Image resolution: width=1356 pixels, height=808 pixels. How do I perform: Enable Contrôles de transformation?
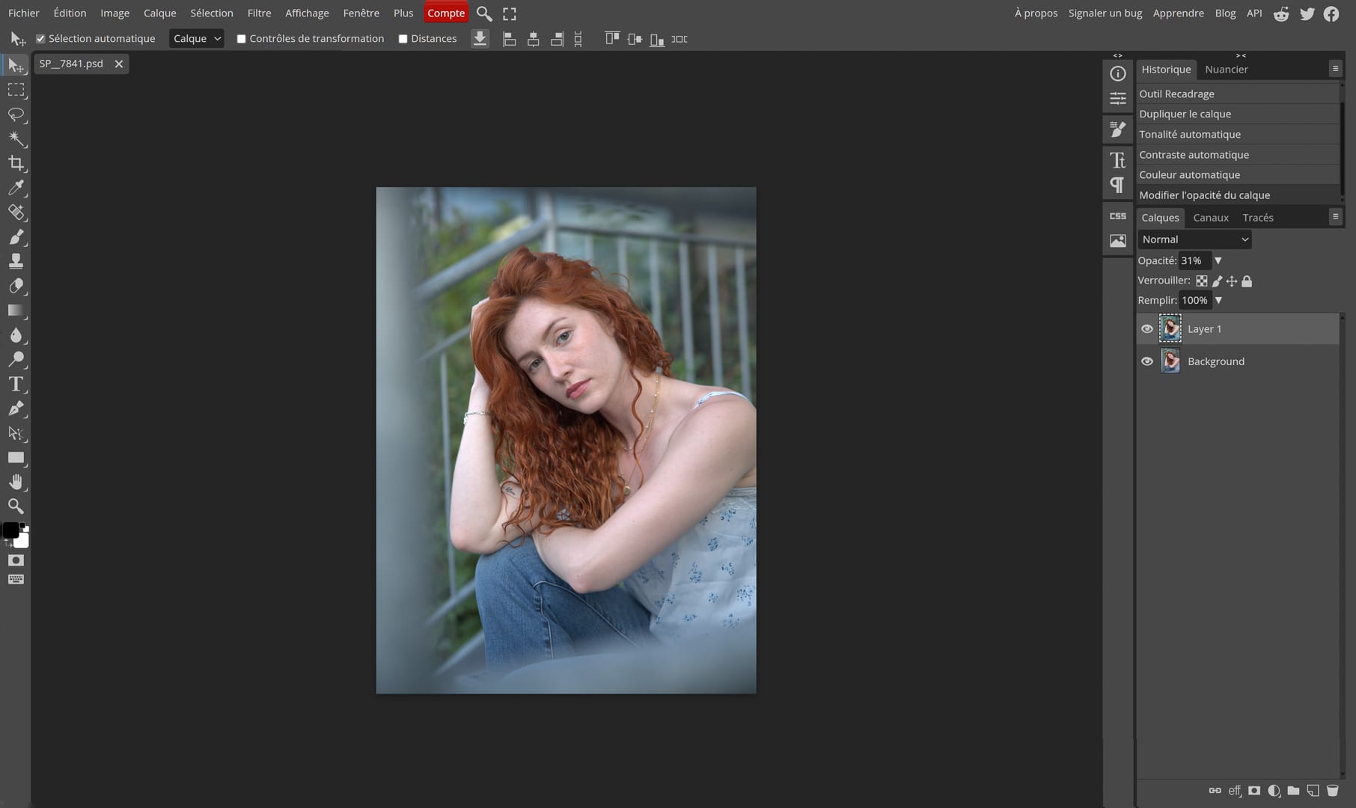241,38
